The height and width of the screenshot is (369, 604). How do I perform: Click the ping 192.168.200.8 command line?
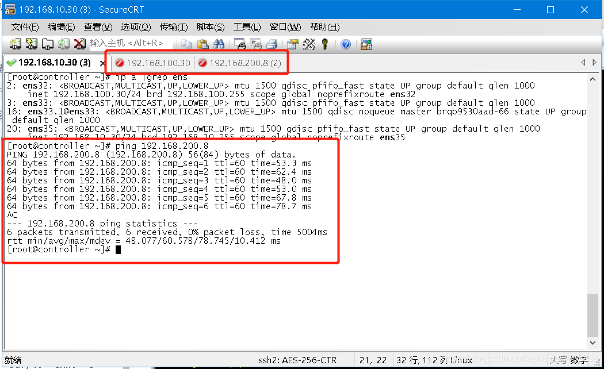point(108,146)
